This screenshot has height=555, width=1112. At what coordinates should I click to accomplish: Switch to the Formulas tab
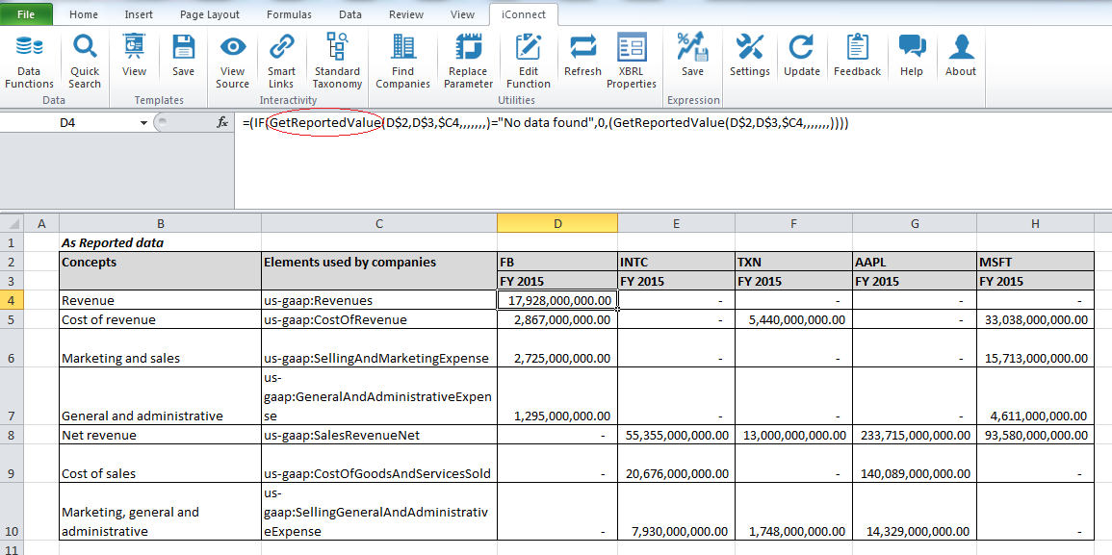click(290, 14)
